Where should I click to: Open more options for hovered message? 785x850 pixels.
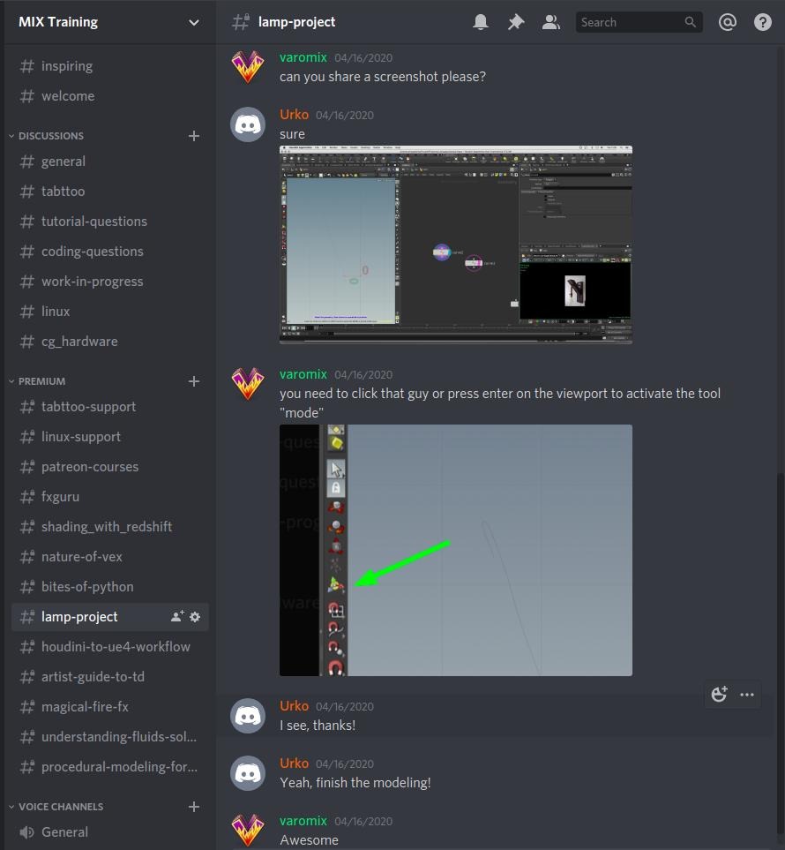747,695
